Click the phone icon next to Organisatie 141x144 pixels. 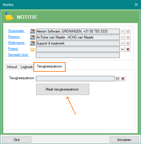33,31
